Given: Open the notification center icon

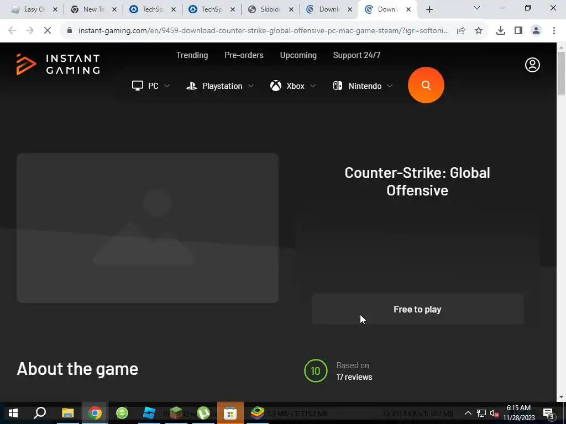Looking at the screenshot, I should pyautogui.click(x=549, y=414).
